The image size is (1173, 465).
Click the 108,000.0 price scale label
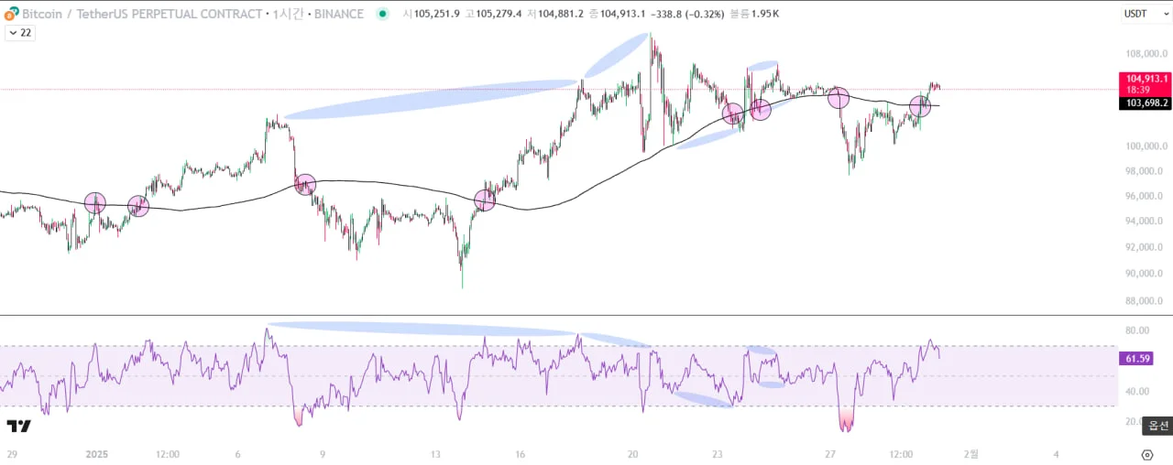(x=1146, y=53)
